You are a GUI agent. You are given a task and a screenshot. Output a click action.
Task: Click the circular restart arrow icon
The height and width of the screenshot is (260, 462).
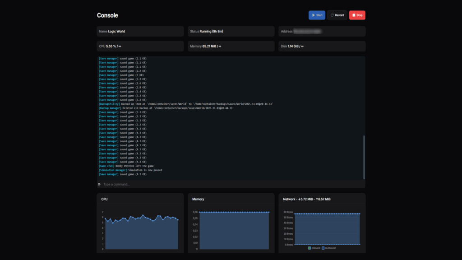tap(332, 15)
